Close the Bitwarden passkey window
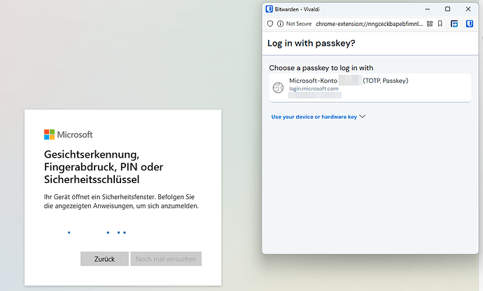 pyautogui.click(x=468, y=9)
